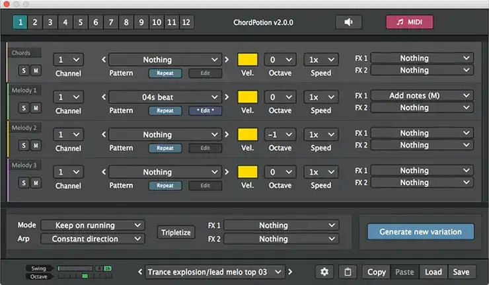Open the Trance explosion preset dropdown
Viewport: 489px width, 285px height.
coord(215,272)
